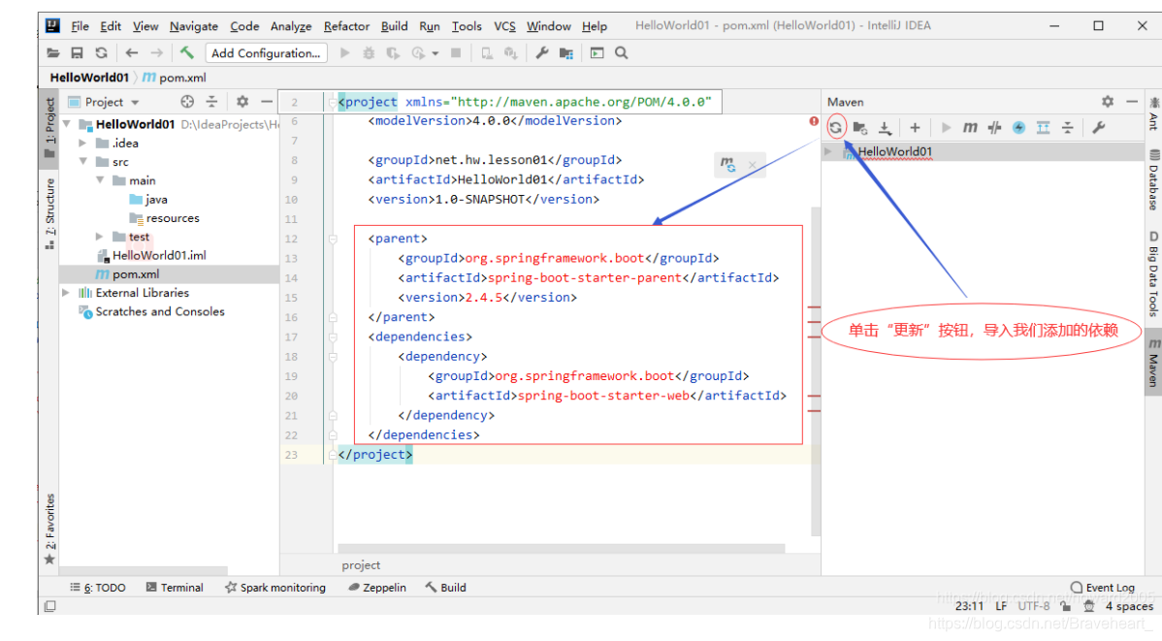Open the File menu
The height and width of the screenshot is (641, 1162).
pos(81,26)
